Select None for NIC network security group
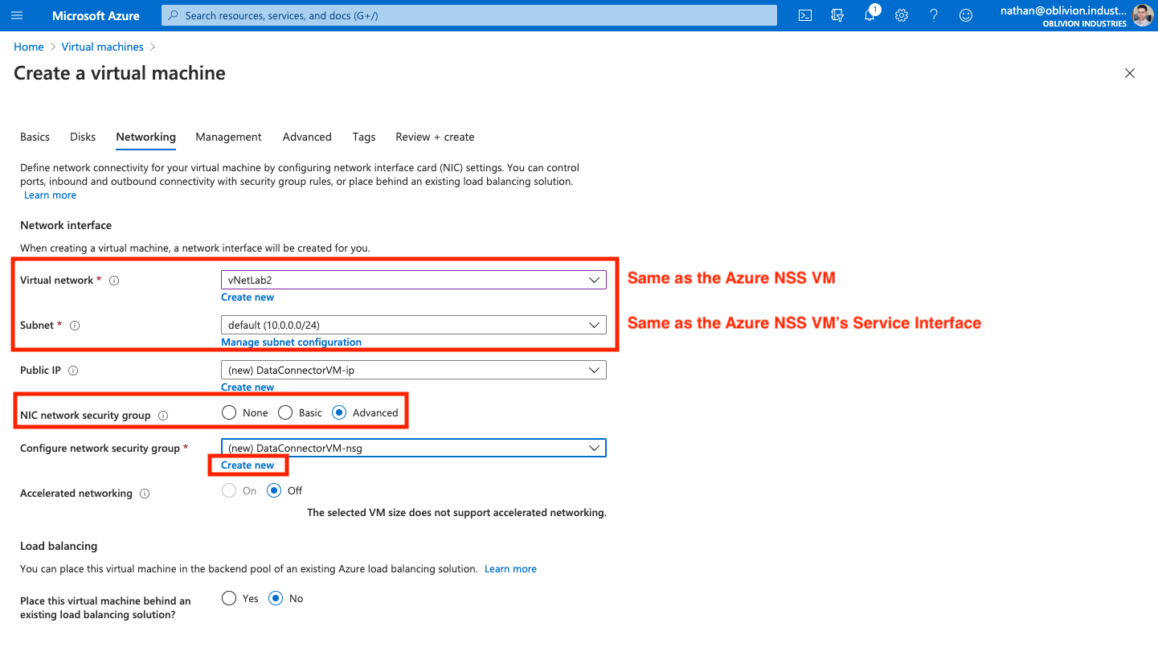 click(230, 412)
